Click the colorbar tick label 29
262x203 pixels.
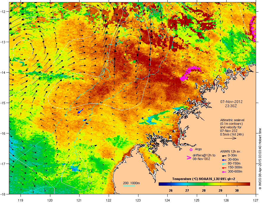(220, 190)
